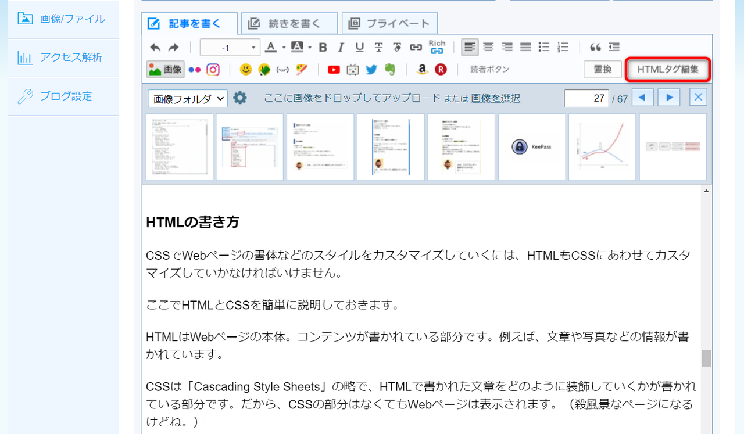744x434 pixels.
Task: Expand the background color picker arrow
Action: 310,48
